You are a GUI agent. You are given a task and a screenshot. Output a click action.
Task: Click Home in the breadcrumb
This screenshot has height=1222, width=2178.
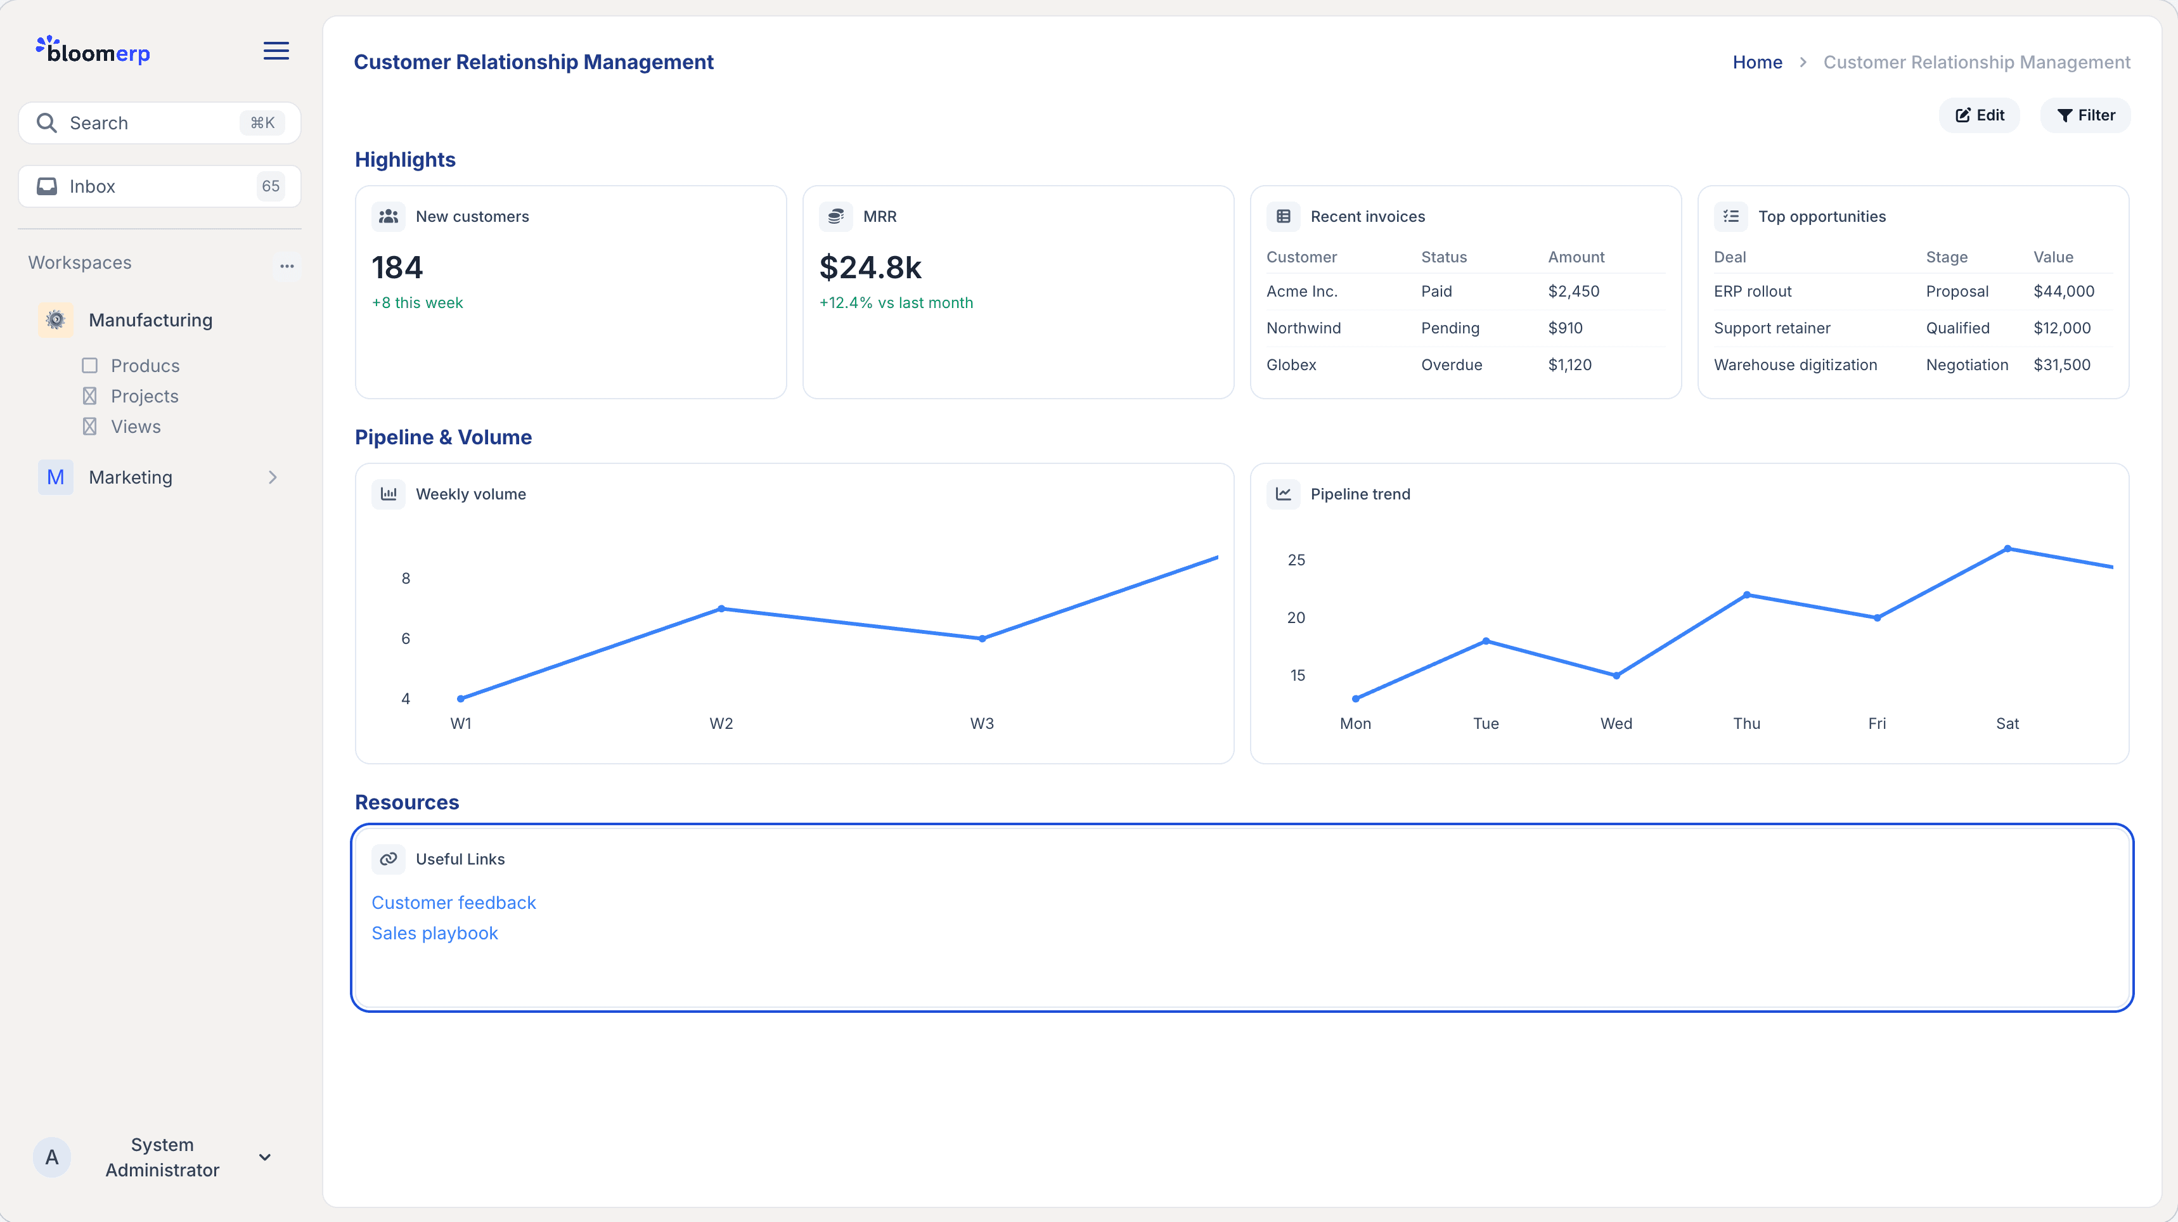pyautogui.click(x=1757, y=61)
